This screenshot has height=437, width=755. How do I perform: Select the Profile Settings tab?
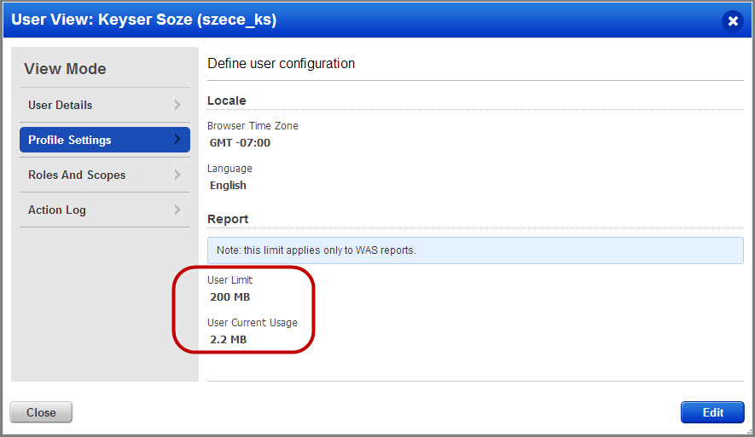[x=104, y=140]
